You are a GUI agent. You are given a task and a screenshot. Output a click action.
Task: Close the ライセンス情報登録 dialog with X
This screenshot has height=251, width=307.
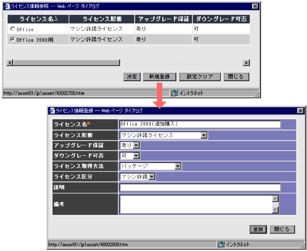tap(300, 111)
